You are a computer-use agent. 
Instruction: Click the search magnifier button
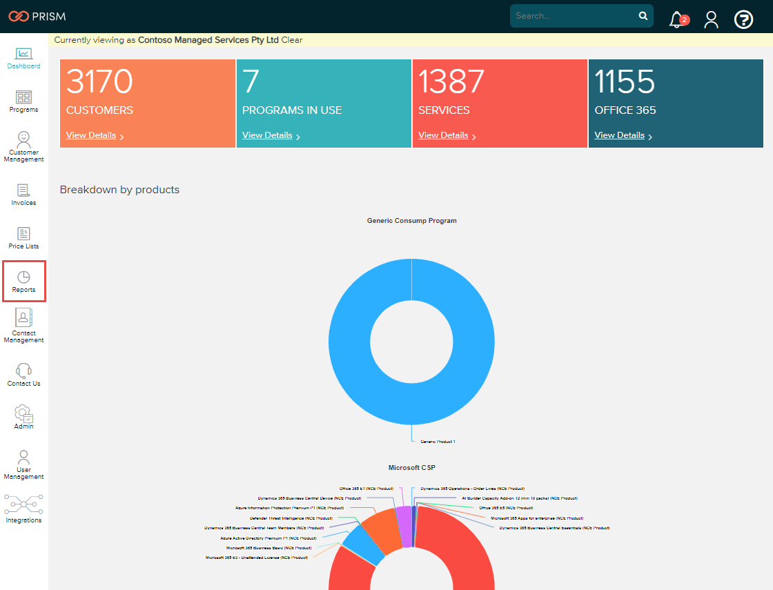click(x=643, y=16)
